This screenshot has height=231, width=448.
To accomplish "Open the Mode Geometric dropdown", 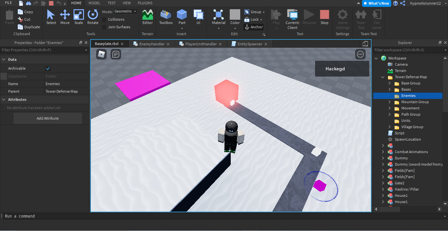I will (x=126, y=12).
